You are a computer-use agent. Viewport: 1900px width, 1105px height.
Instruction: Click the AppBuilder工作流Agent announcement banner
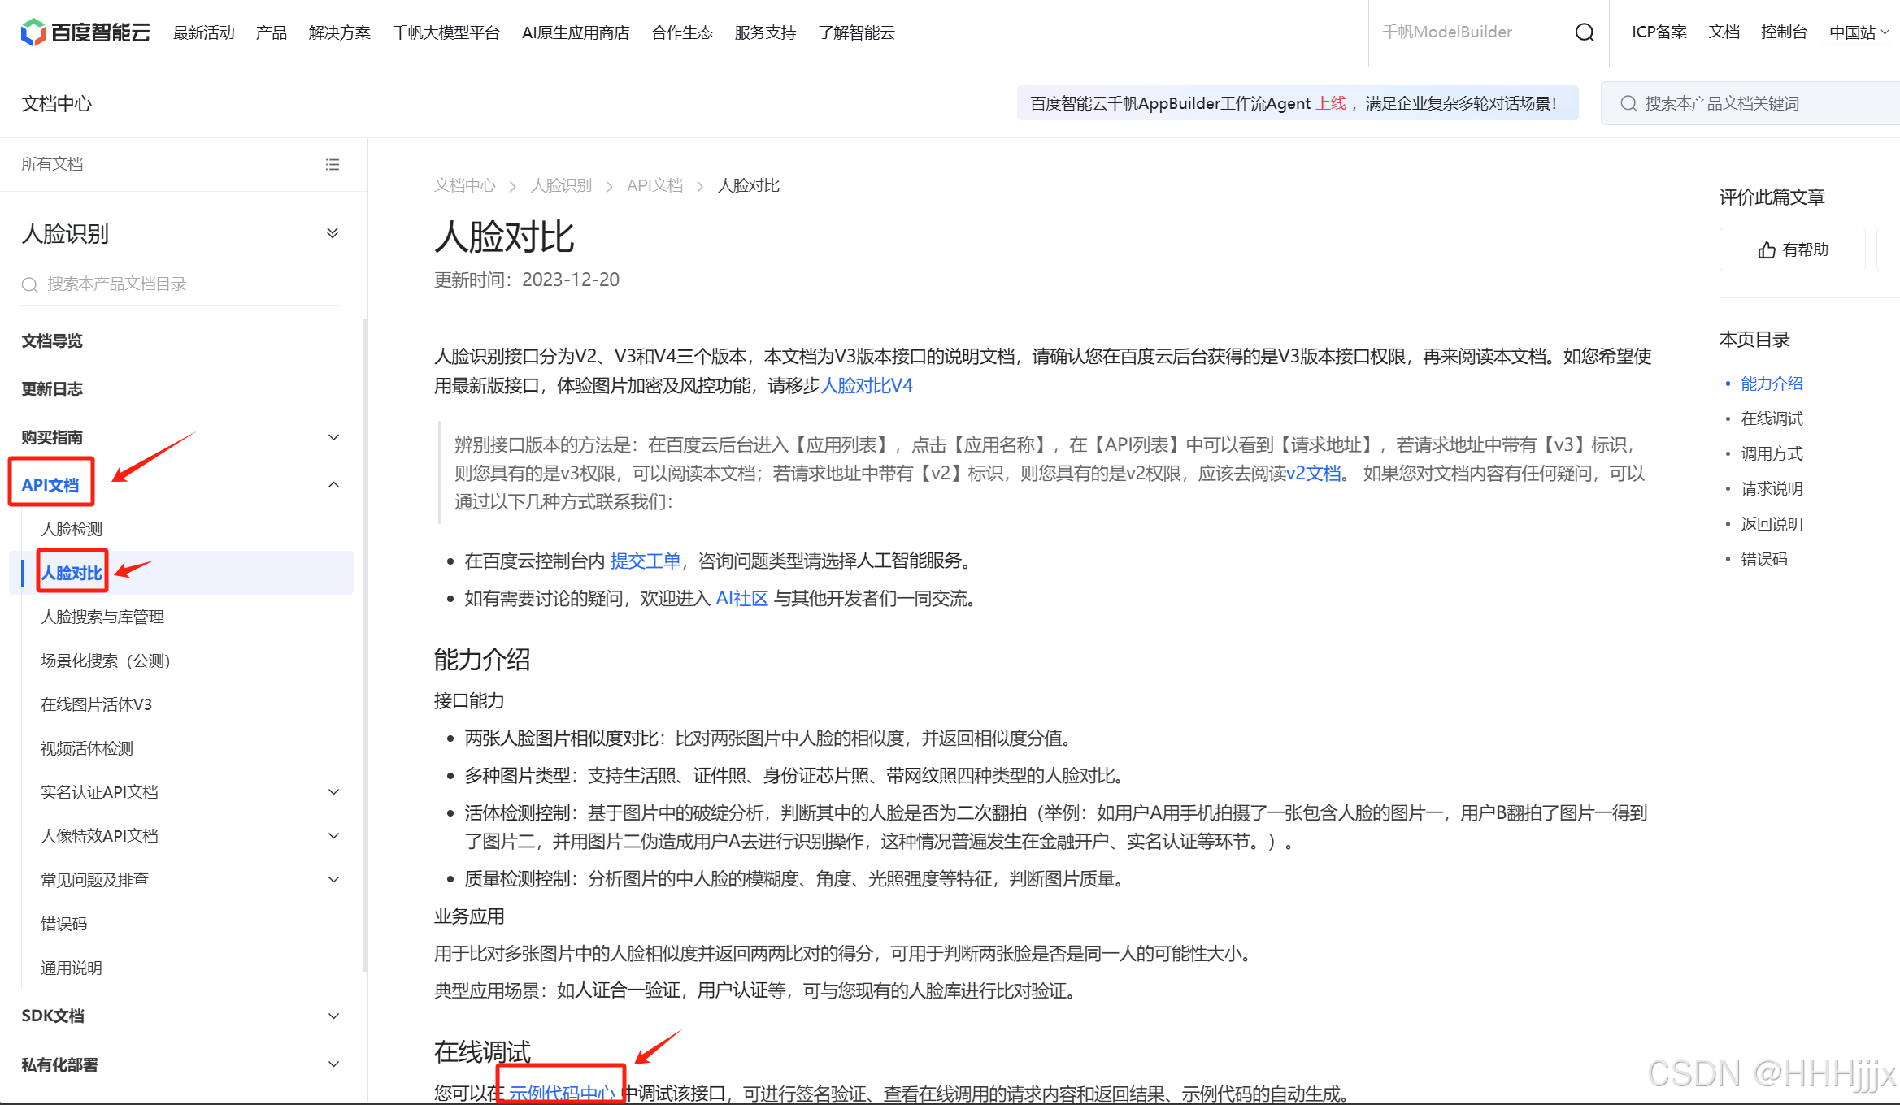pyautogui.click(x=1298, y=103)
